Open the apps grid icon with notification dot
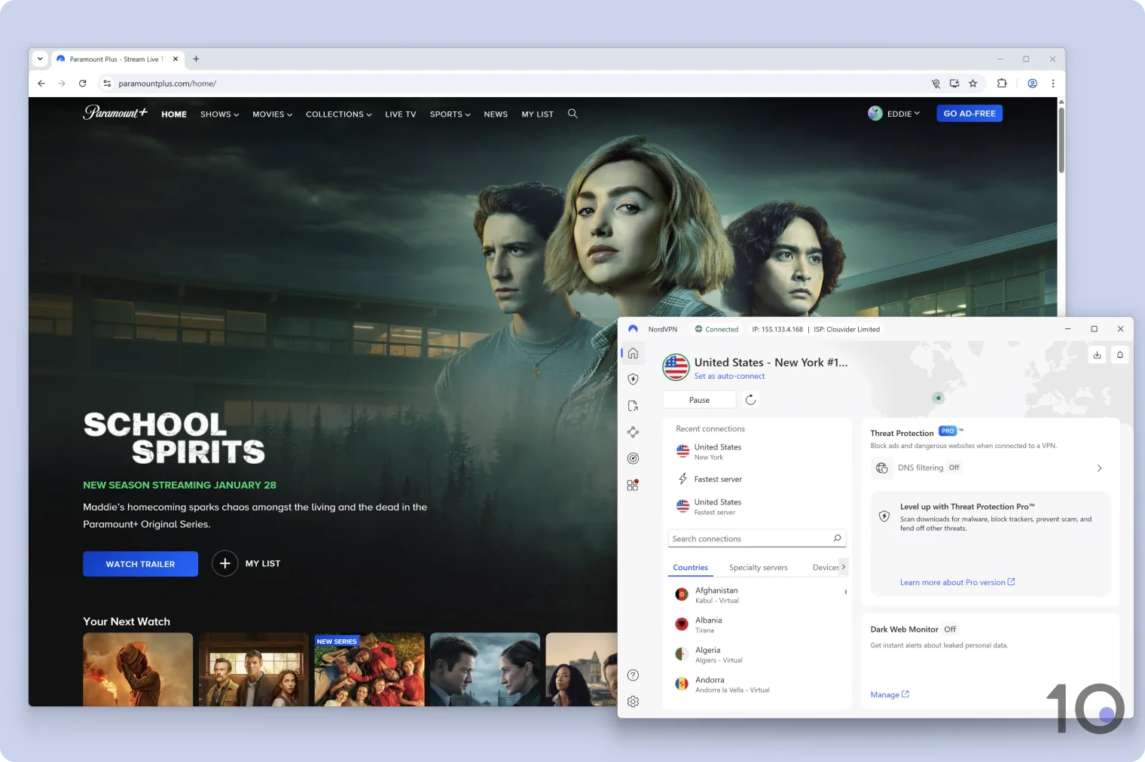The width and height of the screenshot is (1145, 762). click(x=632, y=485)
